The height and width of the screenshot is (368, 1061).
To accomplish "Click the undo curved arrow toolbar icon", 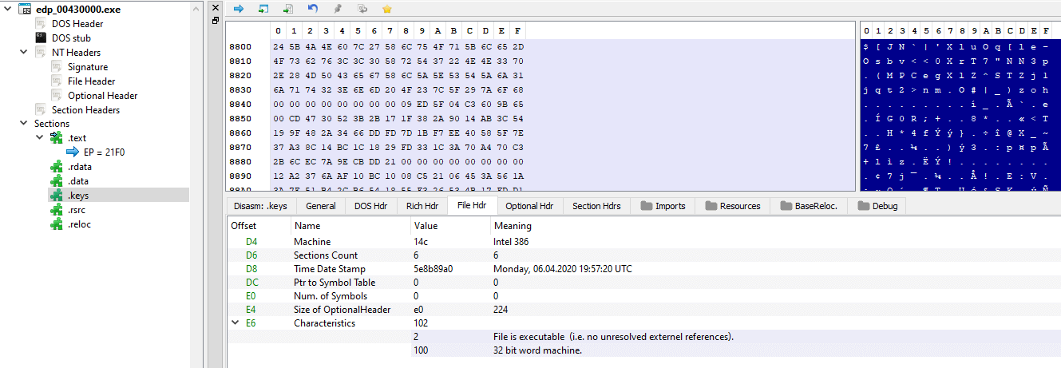I will (312, 9).
